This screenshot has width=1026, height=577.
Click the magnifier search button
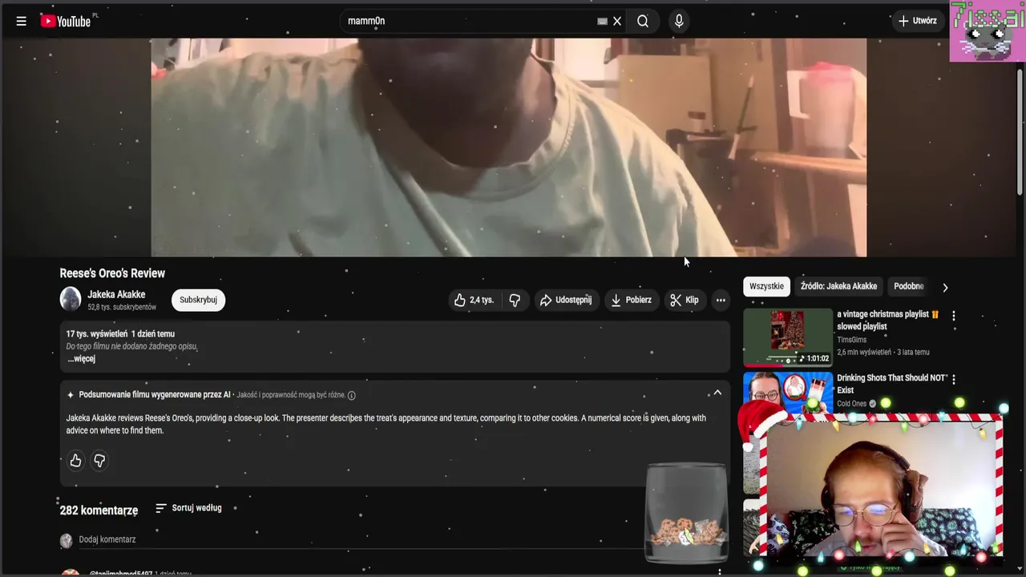[x=643, y=21]
